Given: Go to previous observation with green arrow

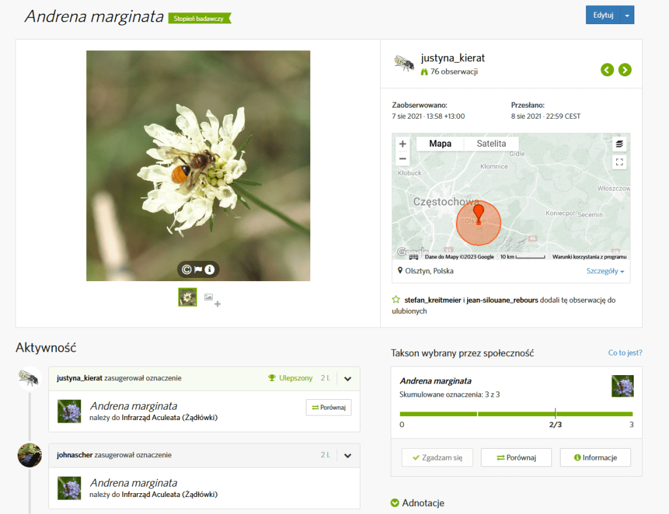Looking at the screenshot, I should click(x=607, y=70).
